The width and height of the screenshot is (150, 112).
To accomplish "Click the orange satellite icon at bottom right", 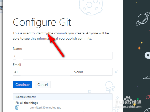I will pyautogui.click(x=147, y=97).
